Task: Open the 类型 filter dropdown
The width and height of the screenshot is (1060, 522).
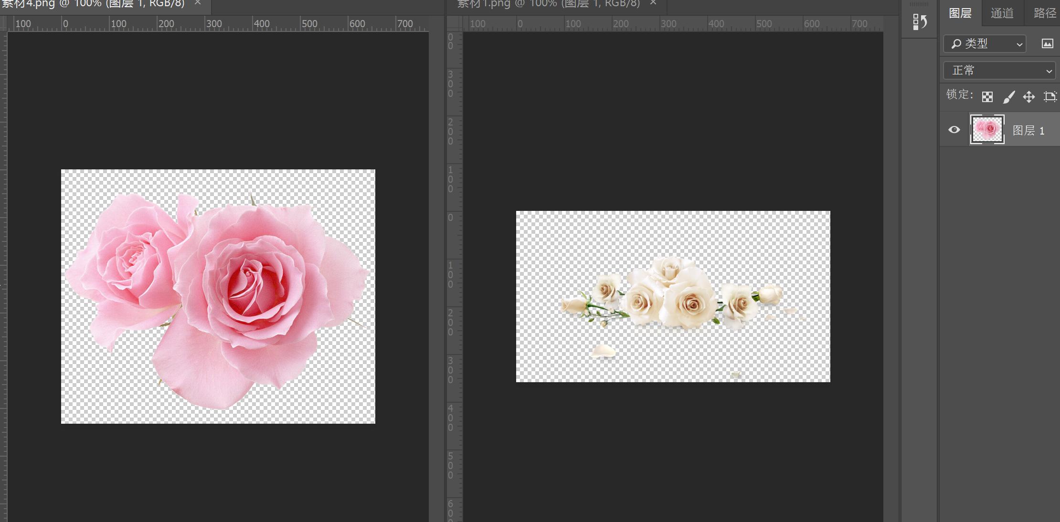Action: click(985, 44)
